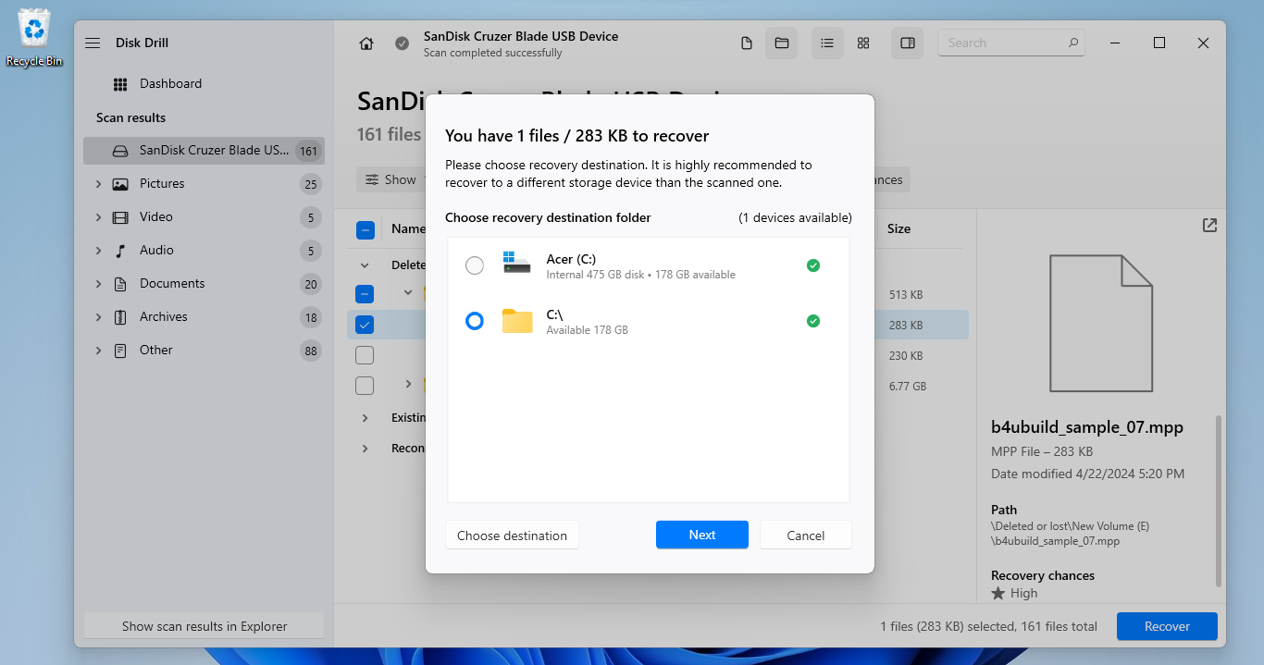This screenshot has height=665, width=1264.
Task: Open the preview in an external window
Action: pos(1209,226)
